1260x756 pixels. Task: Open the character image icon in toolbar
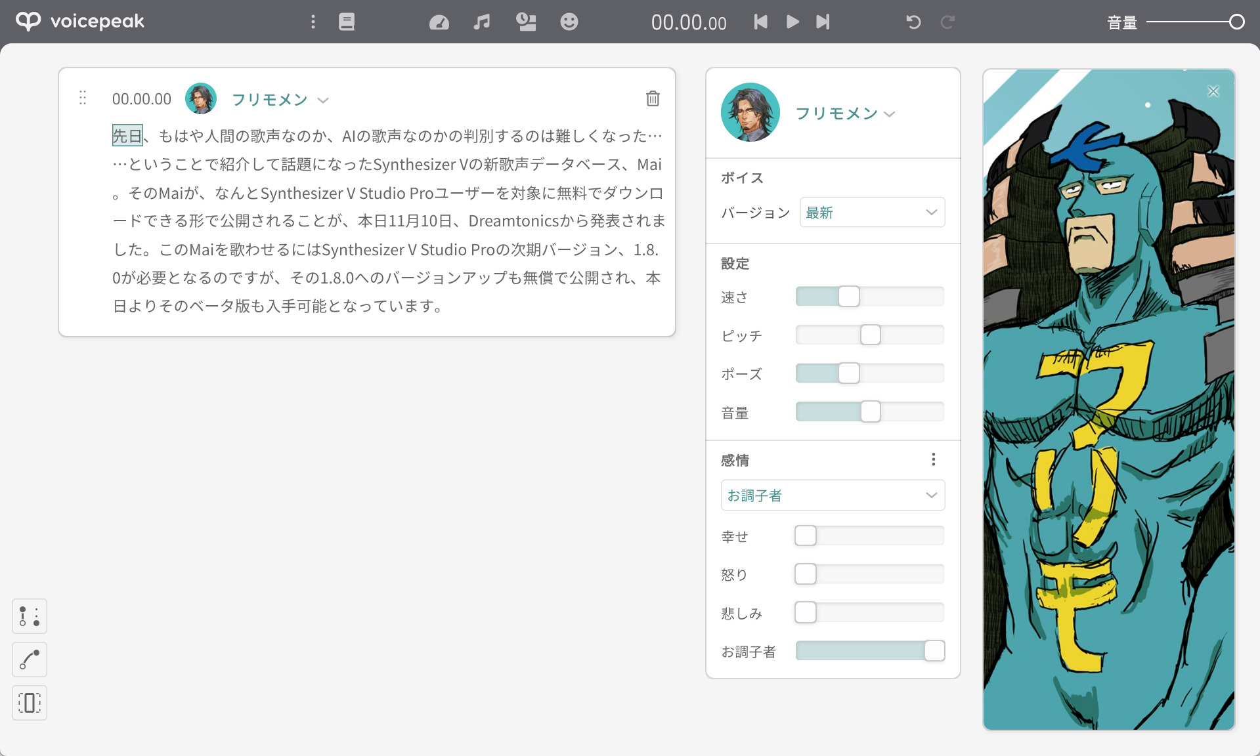click(x=526, y=22)
